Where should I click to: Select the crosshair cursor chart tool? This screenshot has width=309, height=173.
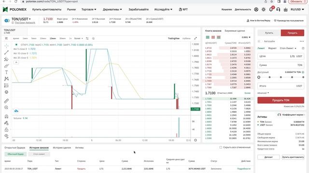click(6, 46)
